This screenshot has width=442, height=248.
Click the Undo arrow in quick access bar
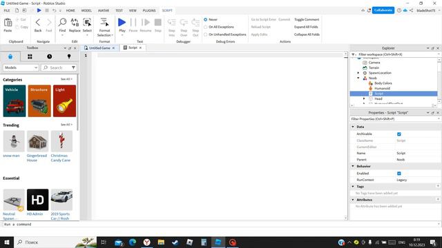[x=54, y=10]
